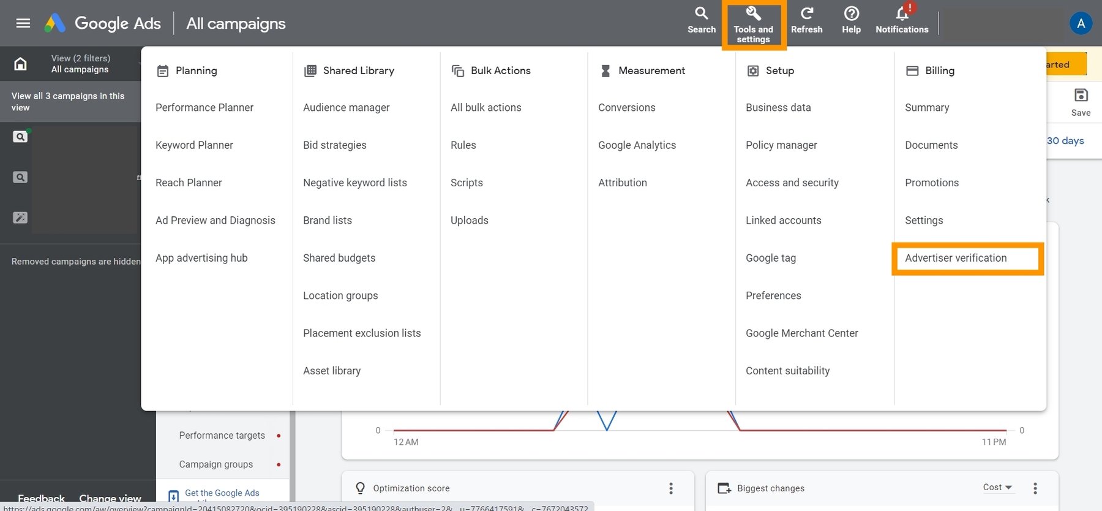Open Brand lists
The width and height of the screenshot is (1102, 511).
tap(328, 221)
